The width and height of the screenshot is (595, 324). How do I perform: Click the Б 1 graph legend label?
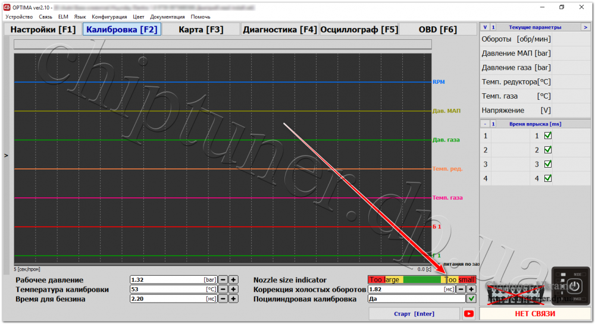coord(437,227)
